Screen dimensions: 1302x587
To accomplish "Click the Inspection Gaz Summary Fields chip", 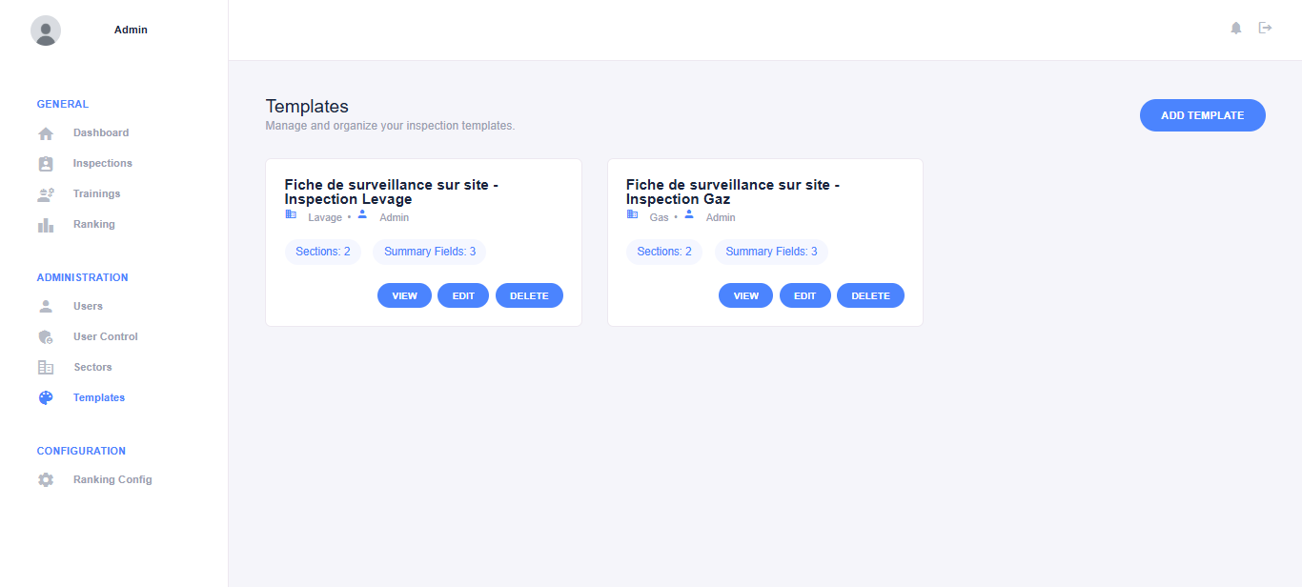I will click(771, 252).
